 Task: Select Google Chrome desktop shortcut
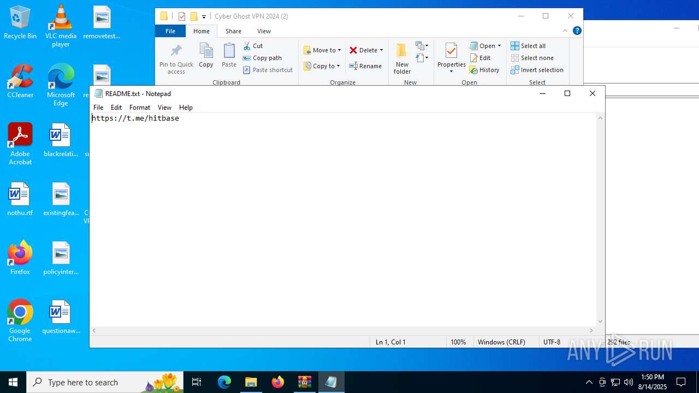(20, 321)
